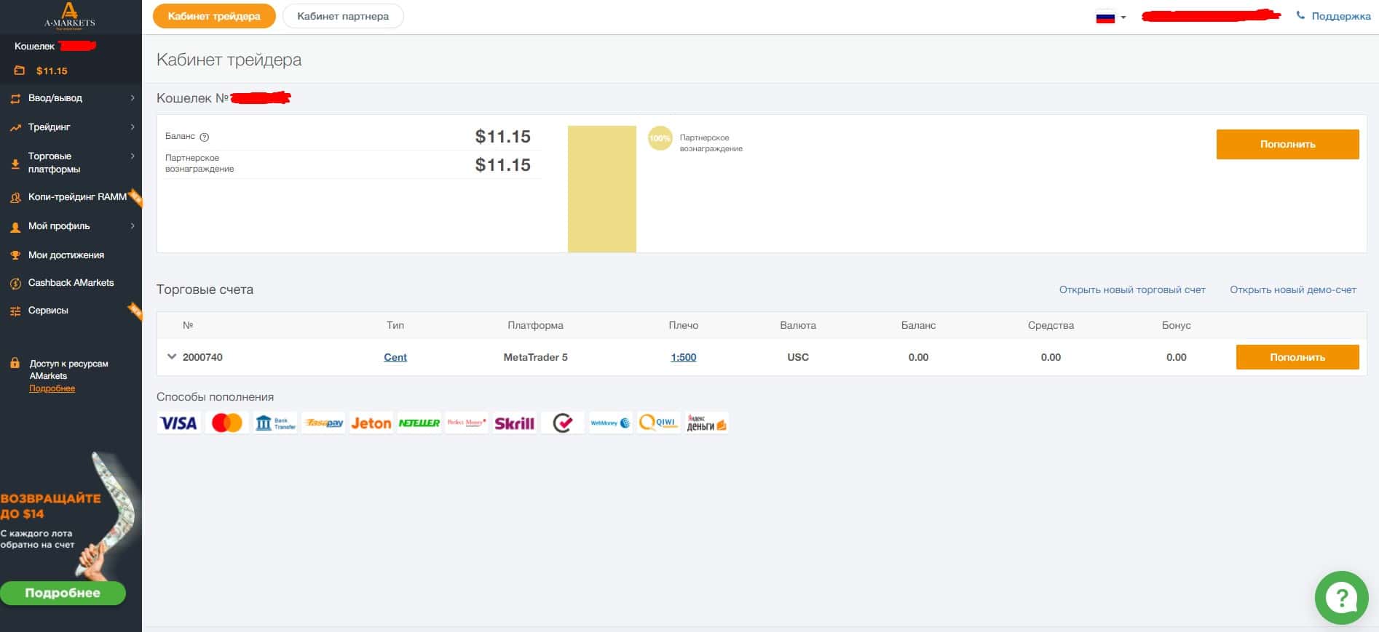Click the yellow partner reward bar
Image resolution: width=1379 pixels, height=632 pixels.
[x=602, y=189]
